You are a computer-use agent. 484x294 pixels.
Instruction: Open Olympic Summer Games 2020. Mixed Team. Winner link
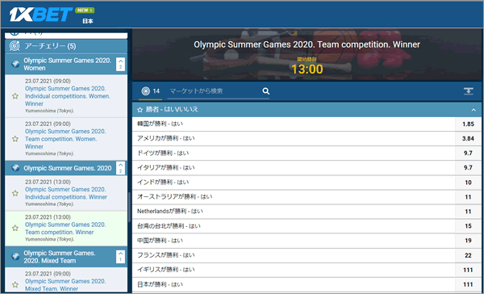coord(65,285)
